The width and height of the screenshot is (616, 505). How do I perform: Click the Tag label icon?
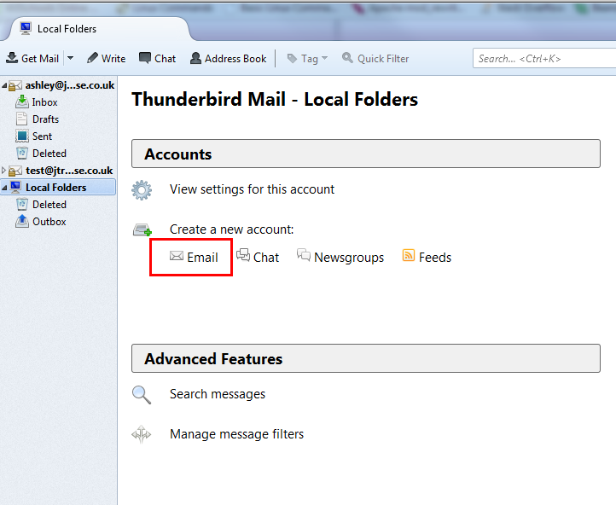292,59
